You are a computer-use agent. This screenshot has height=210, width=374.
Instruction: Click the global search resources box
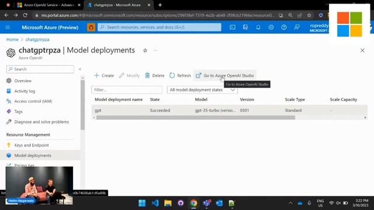tap(160, 27)
